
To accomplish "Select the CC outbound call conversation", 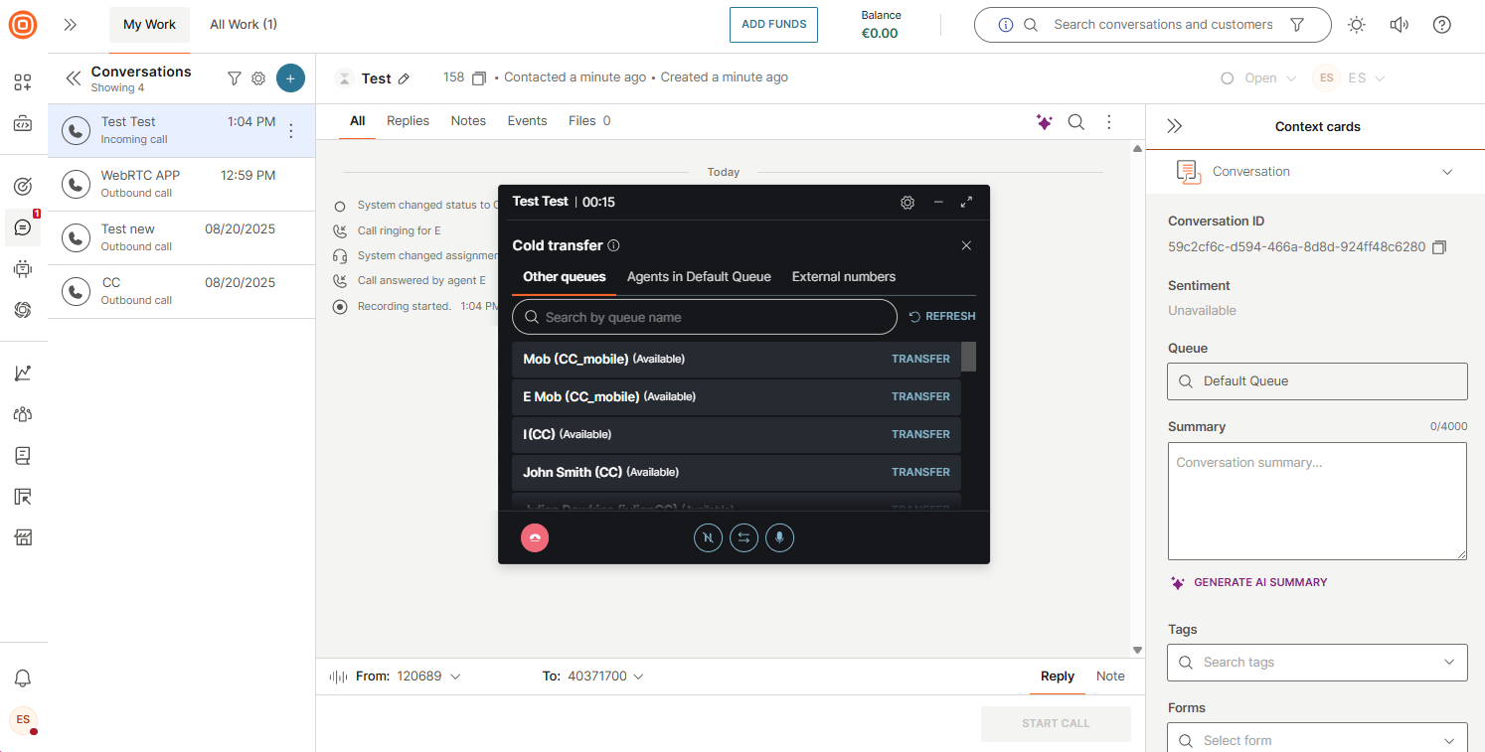I will pos(182,291).
